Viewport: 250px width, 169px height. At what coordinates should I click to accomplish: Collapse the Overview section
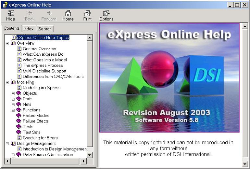tap(7, 43)
